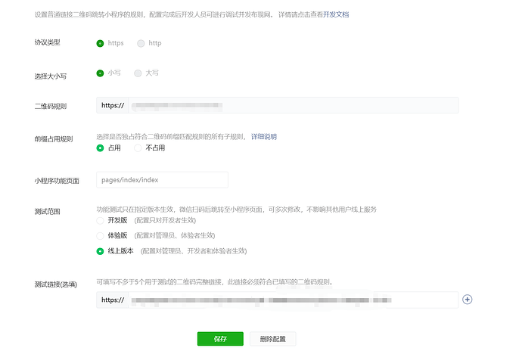Focus the 二维码规则 URL input field
The height and width of the screenshot is (351, 522).
[294, 105]
